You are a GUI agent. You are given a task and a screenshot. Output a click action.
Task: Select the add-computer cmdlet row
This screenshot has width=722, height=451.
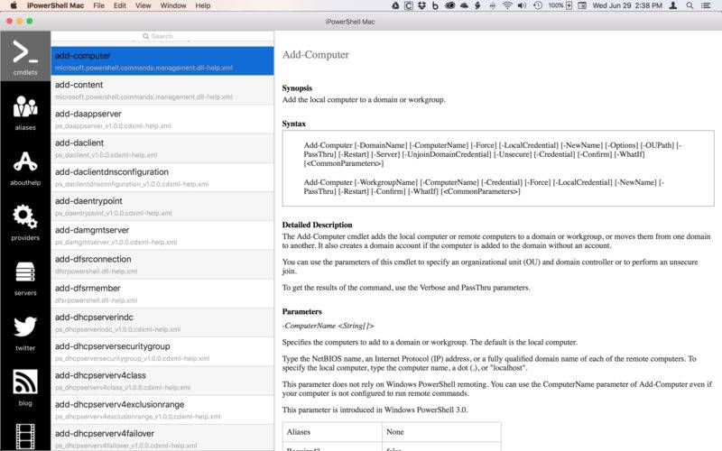162,60
